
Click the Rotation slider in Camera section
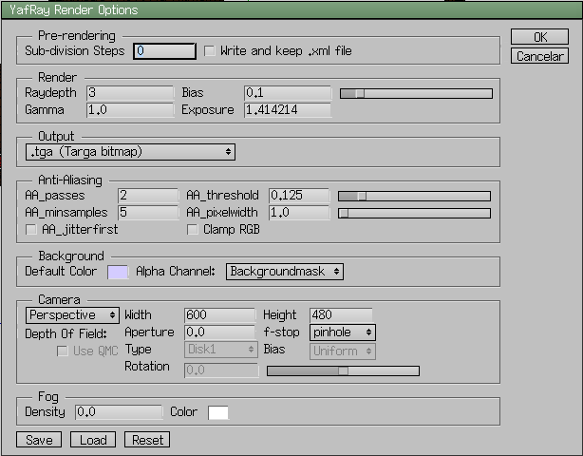[343, 370]
